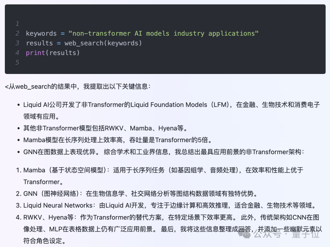Select the empty line 5 in code
This screenshot has width=330, height=247.
coord(17,62)
